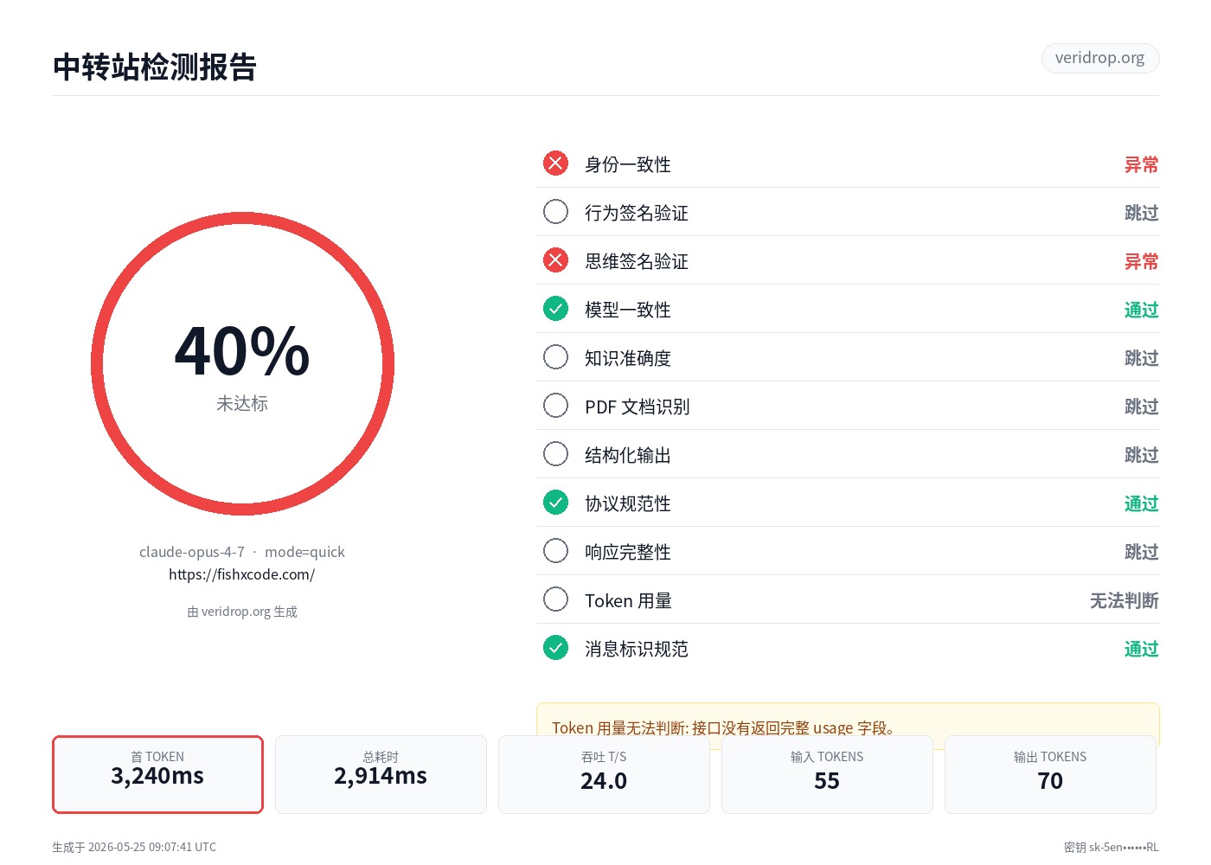Click the empty circle next to 结构化输出

[x=555, y=454]
